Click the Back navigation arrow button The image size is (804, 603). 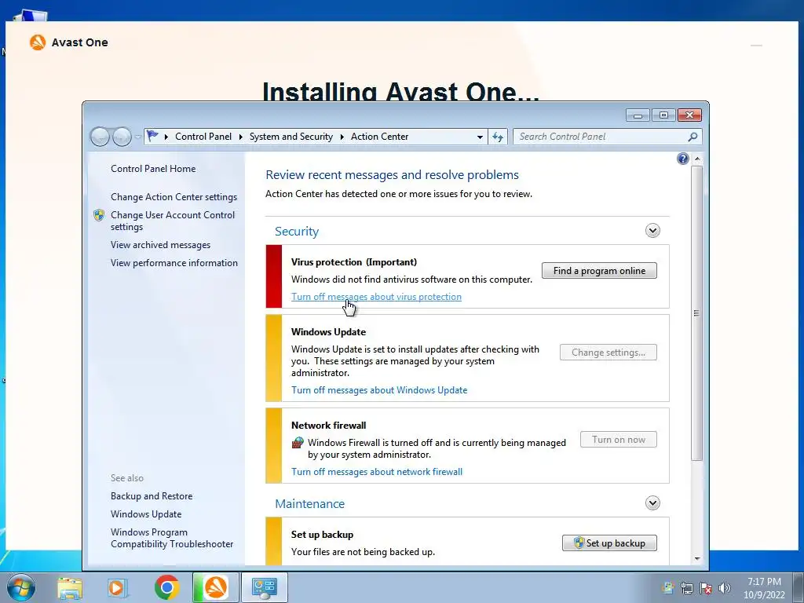click(100, 137)
